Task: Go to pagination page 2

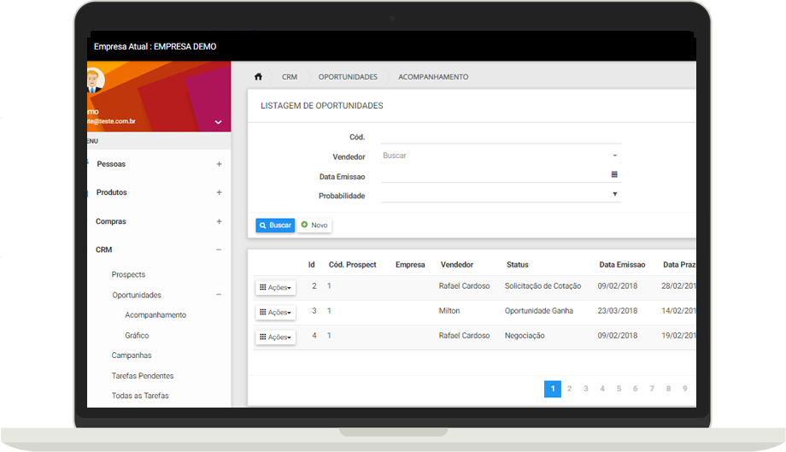Action: (570, 389)
